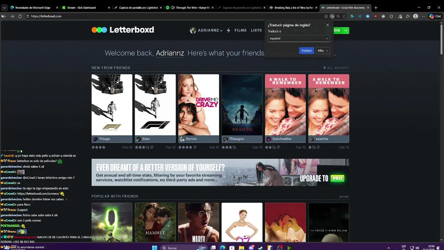Open the Shazam extension icon
This screenshot has height=250, width=444.
click(368, 16)
